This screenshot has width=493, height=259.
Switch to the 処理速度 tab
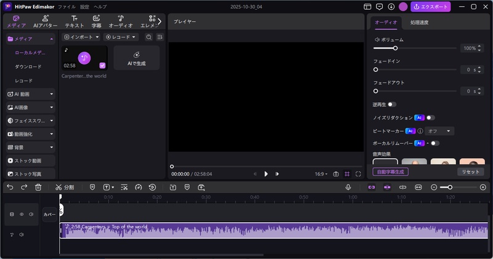click(419, 22)
